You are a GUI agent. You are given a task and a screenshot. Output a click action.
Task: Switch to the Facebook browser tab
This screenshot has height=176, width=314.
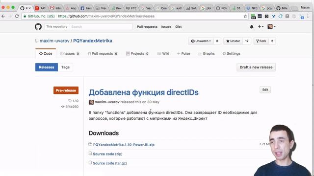(86, 8)
